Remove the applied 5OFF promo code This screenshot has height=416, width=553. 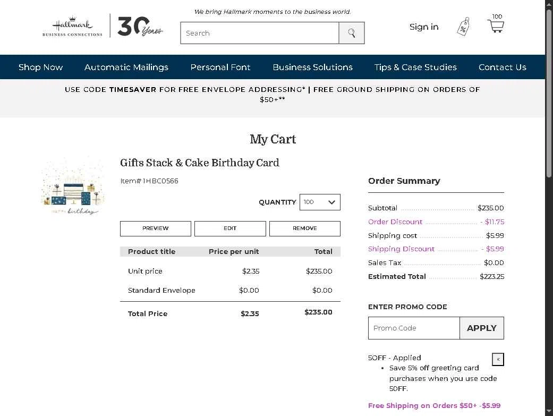point(498,360)
